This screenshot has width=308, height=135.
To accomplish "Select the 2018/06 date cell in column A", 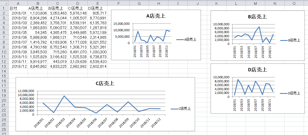I will [x=18, y=37].
